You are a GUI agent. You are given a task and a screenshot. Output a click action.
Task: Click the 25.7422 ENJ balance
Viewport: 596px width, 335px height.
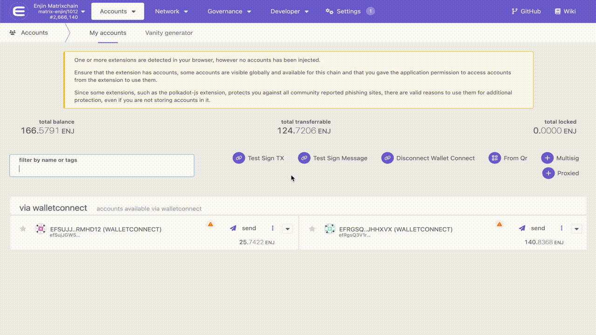pyautogui.click(x=257, y=242)
